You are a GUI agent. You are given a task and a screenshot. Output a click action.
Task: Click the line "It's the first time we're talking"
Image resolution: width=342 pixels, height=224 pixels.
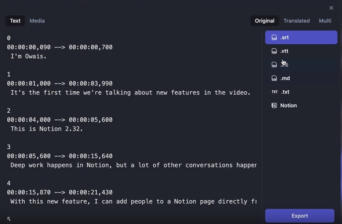pyautogui.click(x=130, y=93)
